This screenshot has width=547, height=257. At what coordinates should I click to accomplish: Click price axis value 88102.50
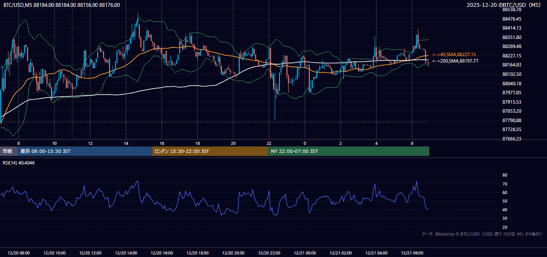click(x=511, y=74)
